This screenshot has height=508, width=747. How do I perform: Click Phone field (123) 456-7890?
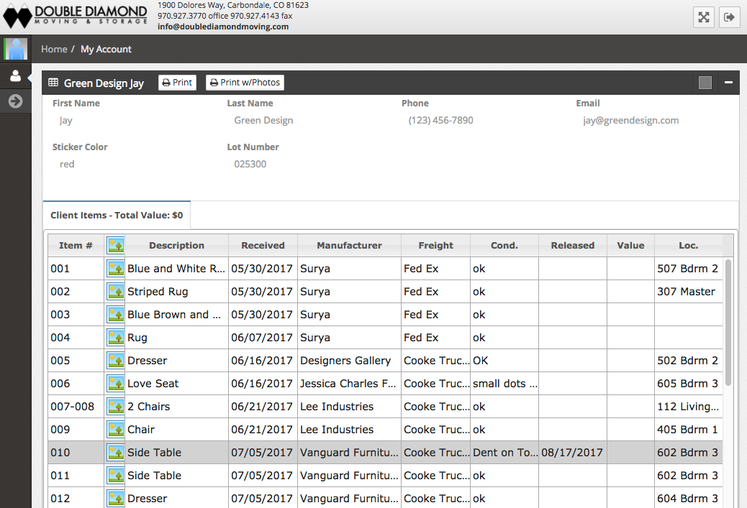pyautogui.click(x=440, y=120)
